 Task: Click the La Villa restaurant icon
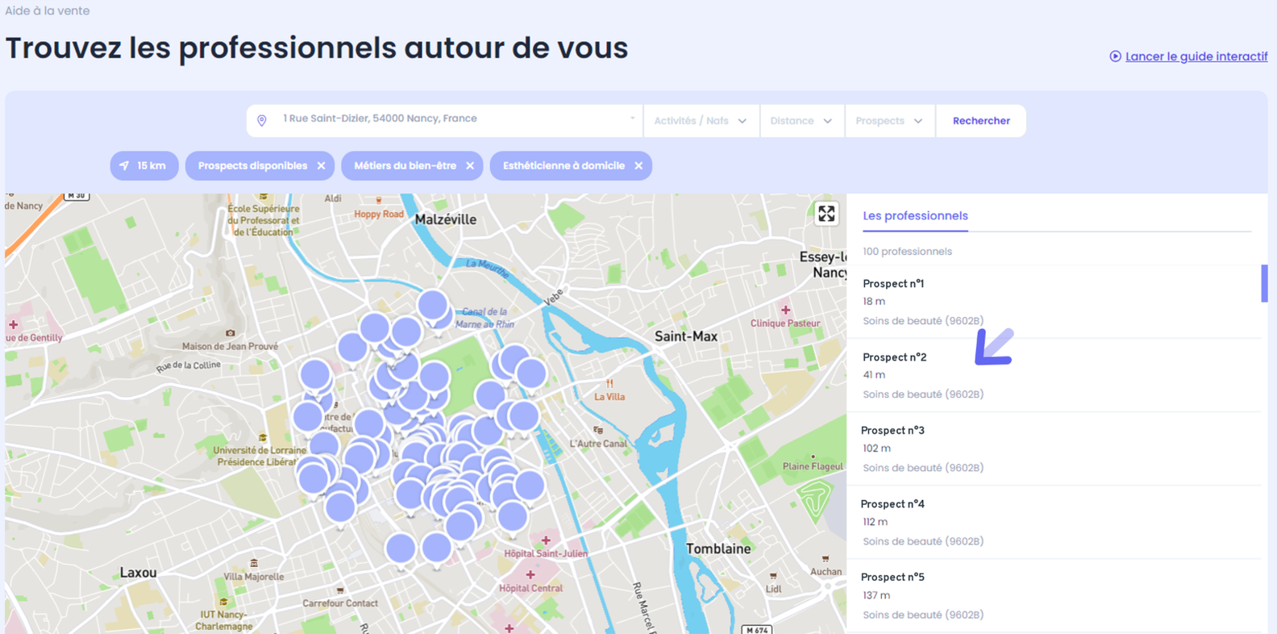click(609, 383)
